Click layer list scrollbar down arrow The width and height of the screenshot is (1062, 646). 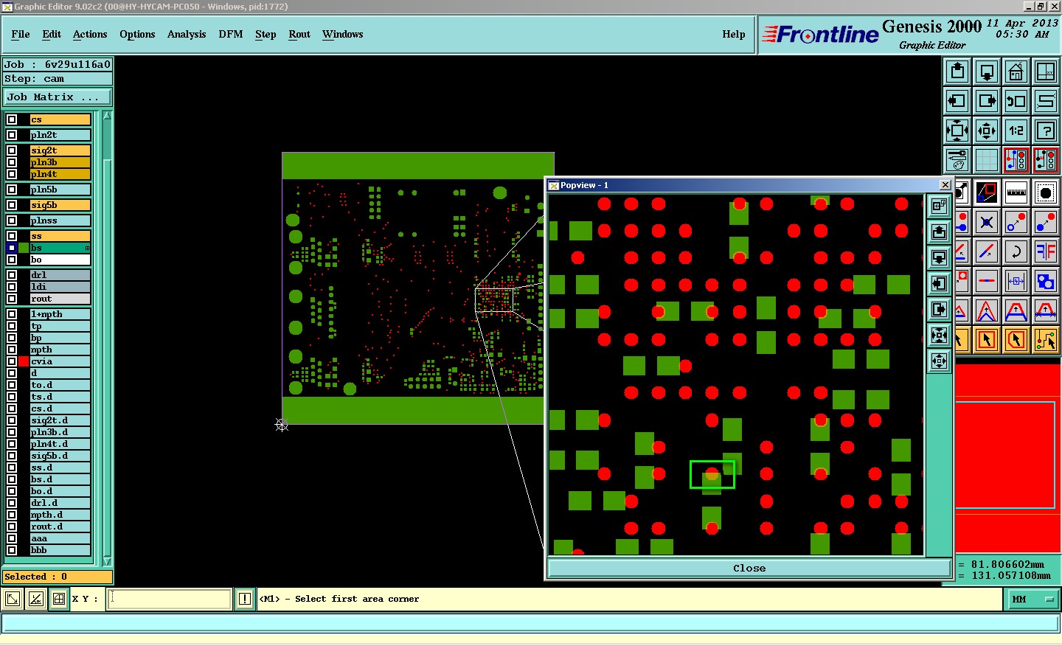coord(107,561)
